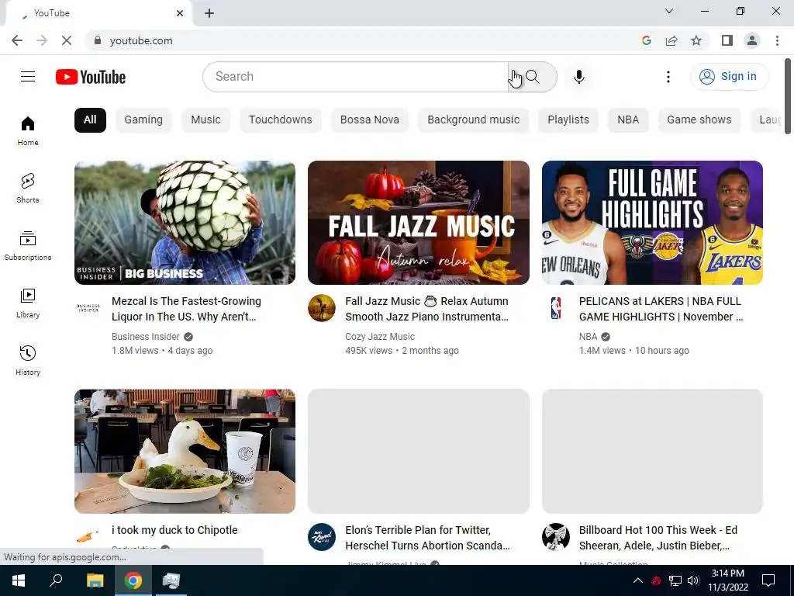Select the All filter chip

point(90,120)
